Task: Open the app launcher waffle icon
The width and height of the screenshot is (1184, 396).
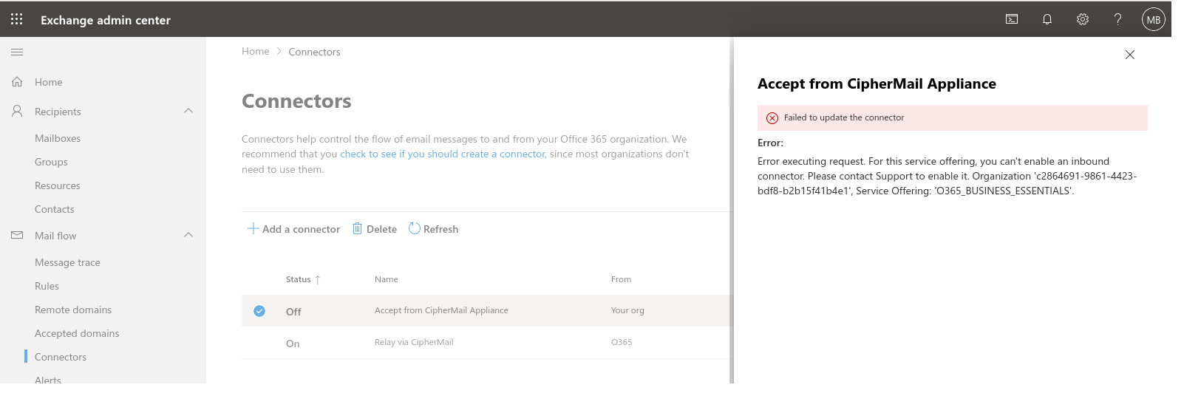Action: click(16, 19)
